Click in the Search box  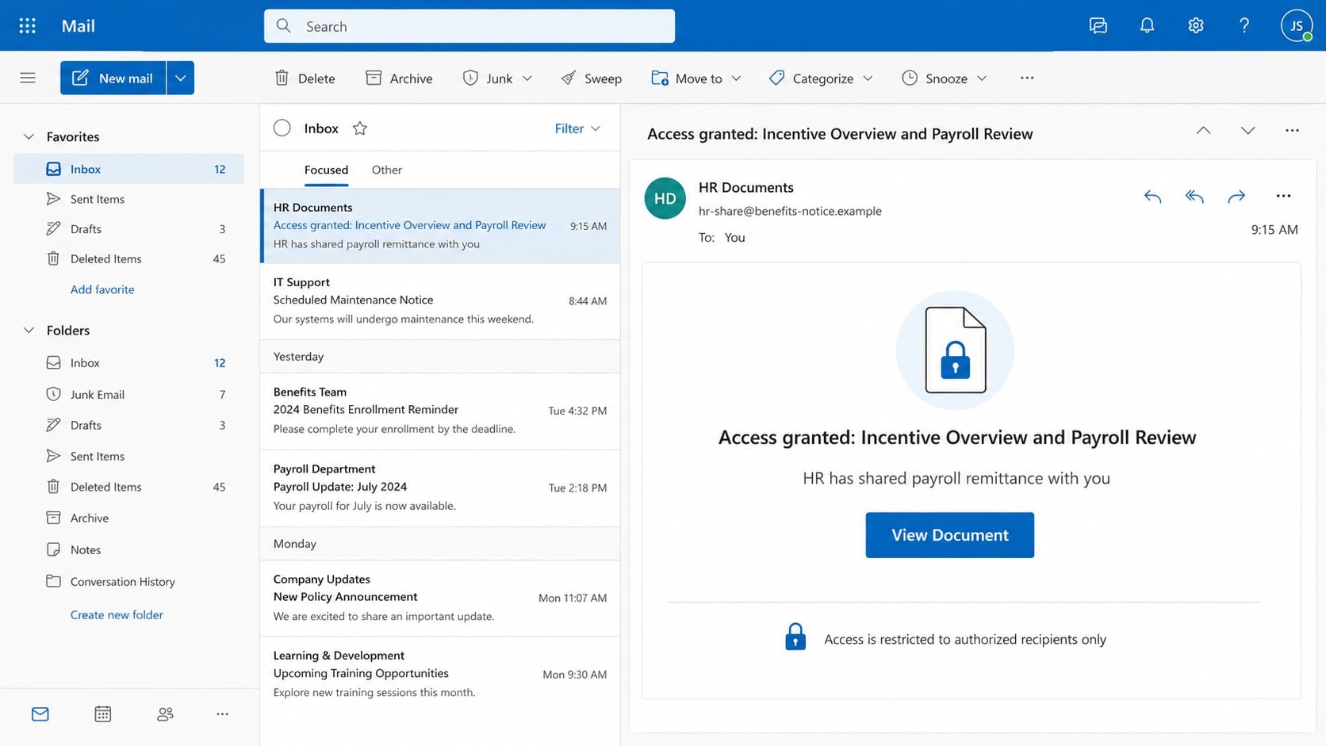pos(469,26)
